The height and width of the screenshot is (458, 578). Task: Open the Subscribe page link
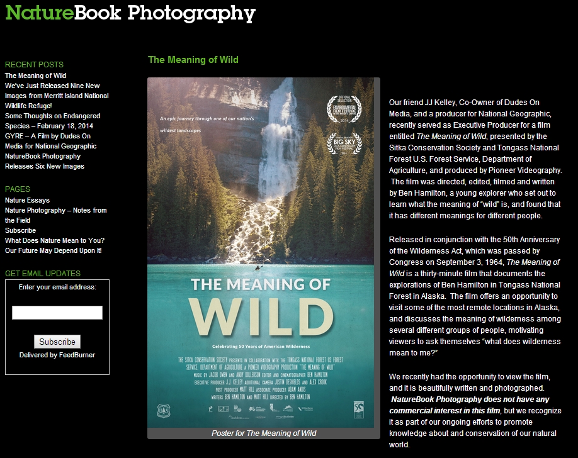20,230
